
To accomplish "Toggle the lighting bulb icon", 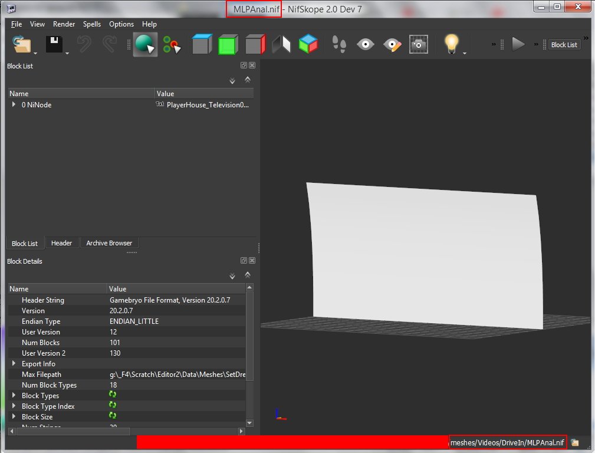I will tap(451, 45).
